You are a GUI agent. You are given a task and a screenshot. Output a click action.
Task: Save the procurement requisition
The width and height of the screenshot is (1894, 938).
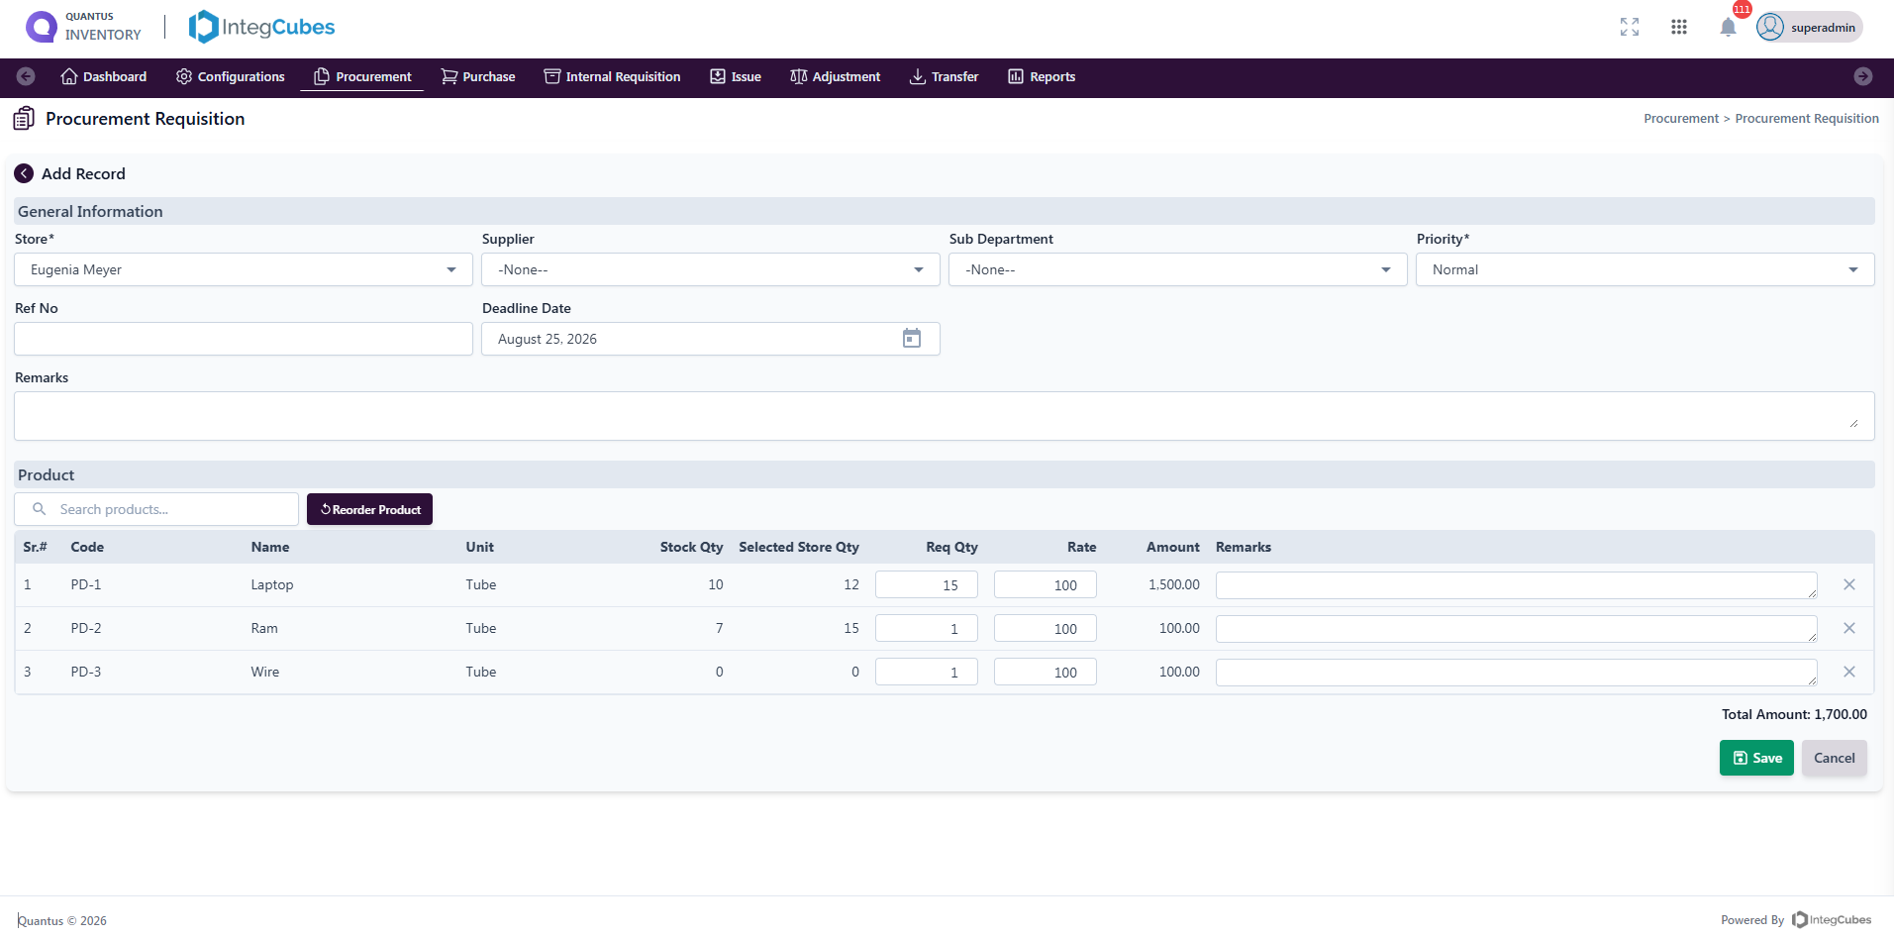tap(1756, 758)
